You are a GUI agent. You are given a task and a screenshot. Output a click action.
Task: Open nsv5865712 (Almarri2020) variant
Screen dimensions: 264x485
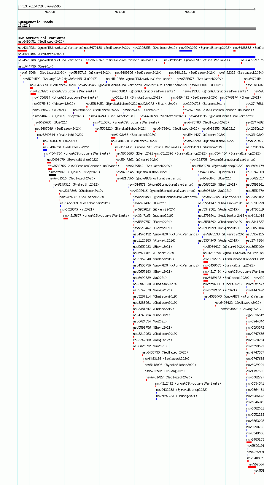click(90, 73)
